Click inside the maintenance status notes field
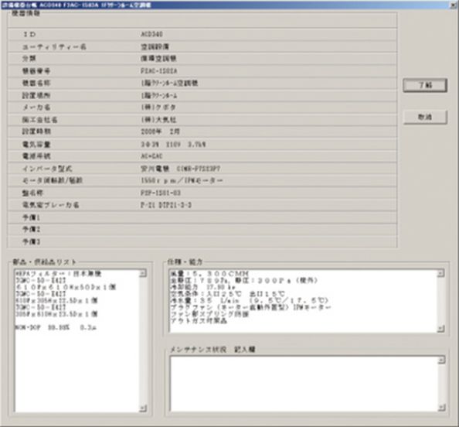Screen dimensions: 459x427 coord(304,384)
